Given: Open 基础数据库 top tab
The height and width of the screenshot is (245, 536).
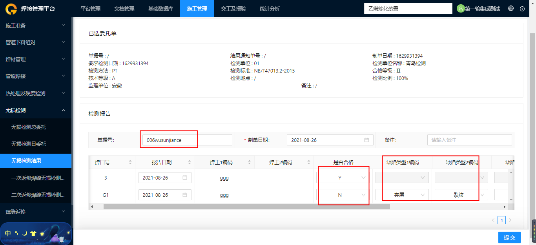Looking at the screenshot, I should pos(160,9).
